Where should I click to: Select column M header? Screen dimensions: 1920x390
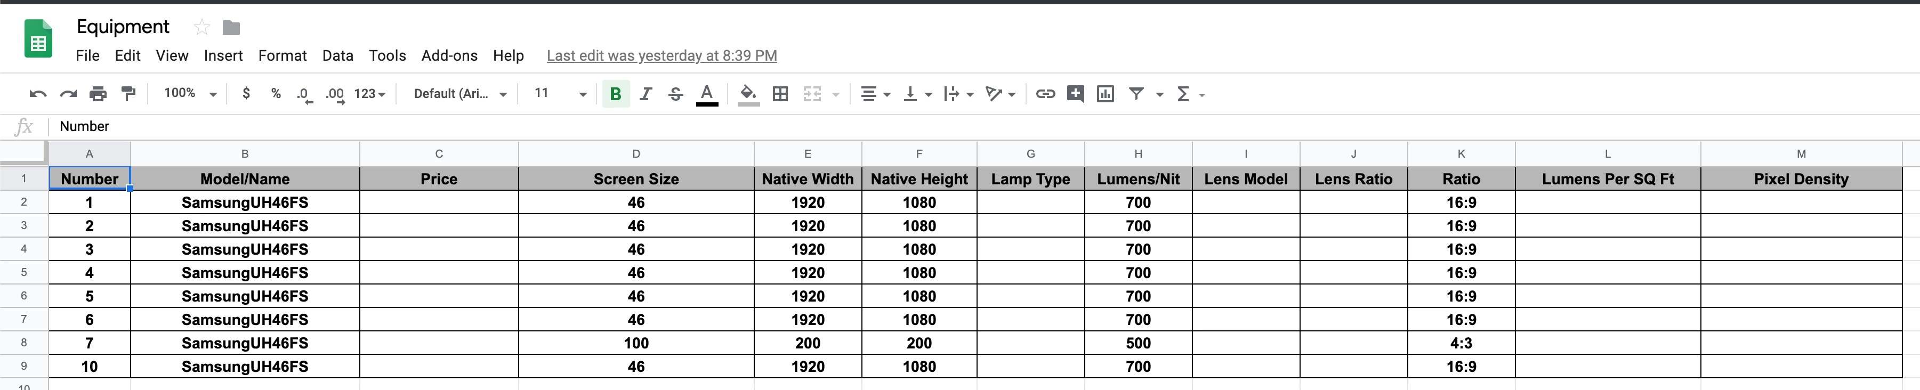coord(1801,153)
